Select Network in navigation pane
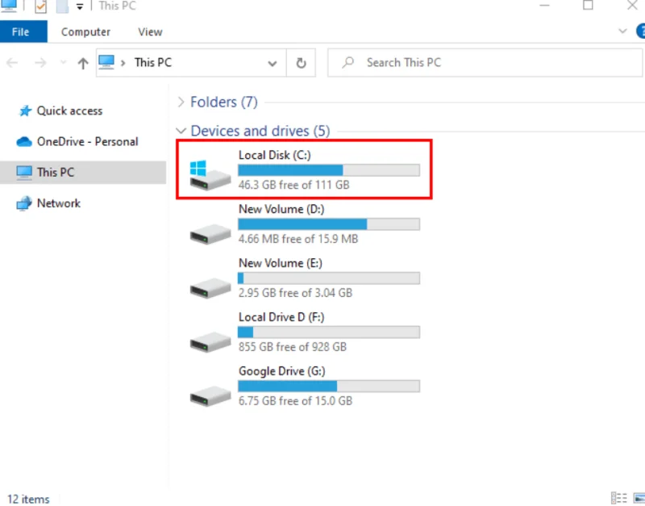 click(x=58, y=203)
